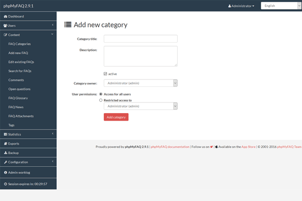This screenshot has height=201, width=302.
Task: Open Add new FAQ menu item
Action: (x=18, y=53)
